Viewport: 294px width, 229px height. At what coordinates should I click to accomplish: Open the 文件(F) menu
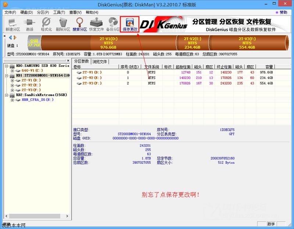[x=10, y=12]
